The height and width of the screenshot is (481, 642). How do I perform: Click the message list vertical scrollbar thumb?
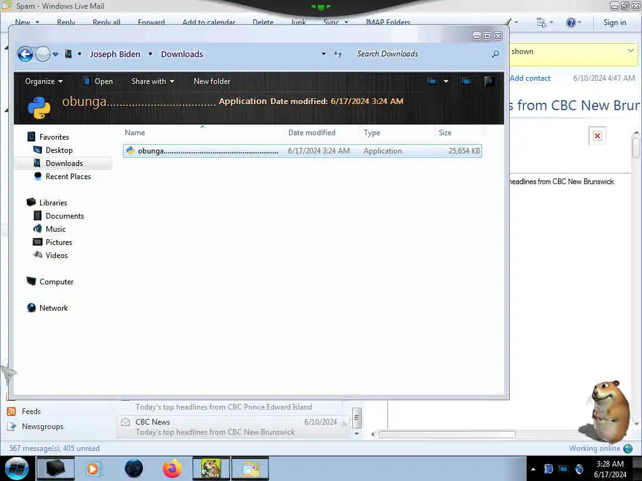tap(357, 418)
